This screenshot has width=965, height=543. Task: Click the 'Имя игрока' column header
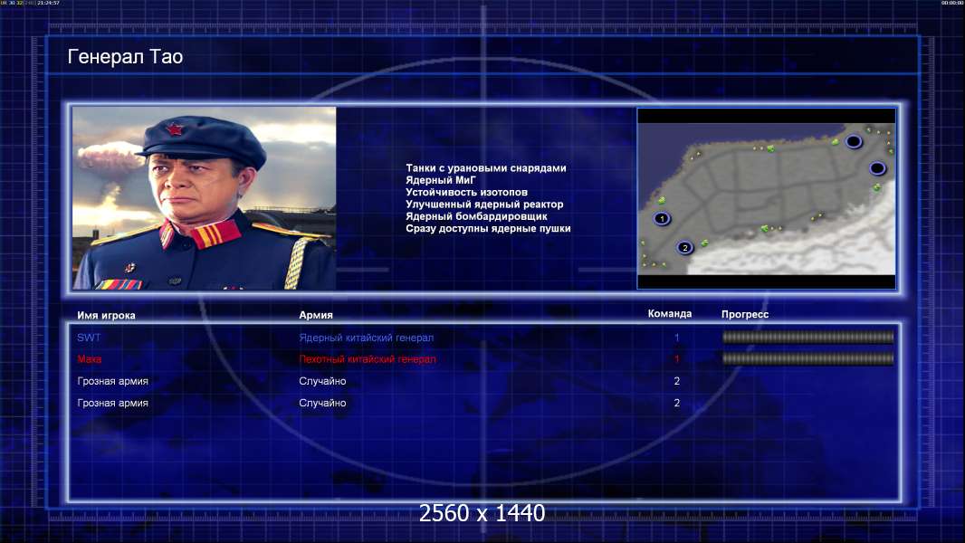point(106,316)
